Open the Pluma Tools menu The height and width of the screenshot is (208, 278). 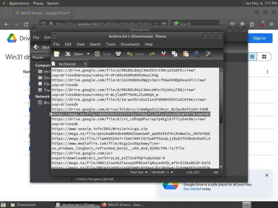coord(111,44)
